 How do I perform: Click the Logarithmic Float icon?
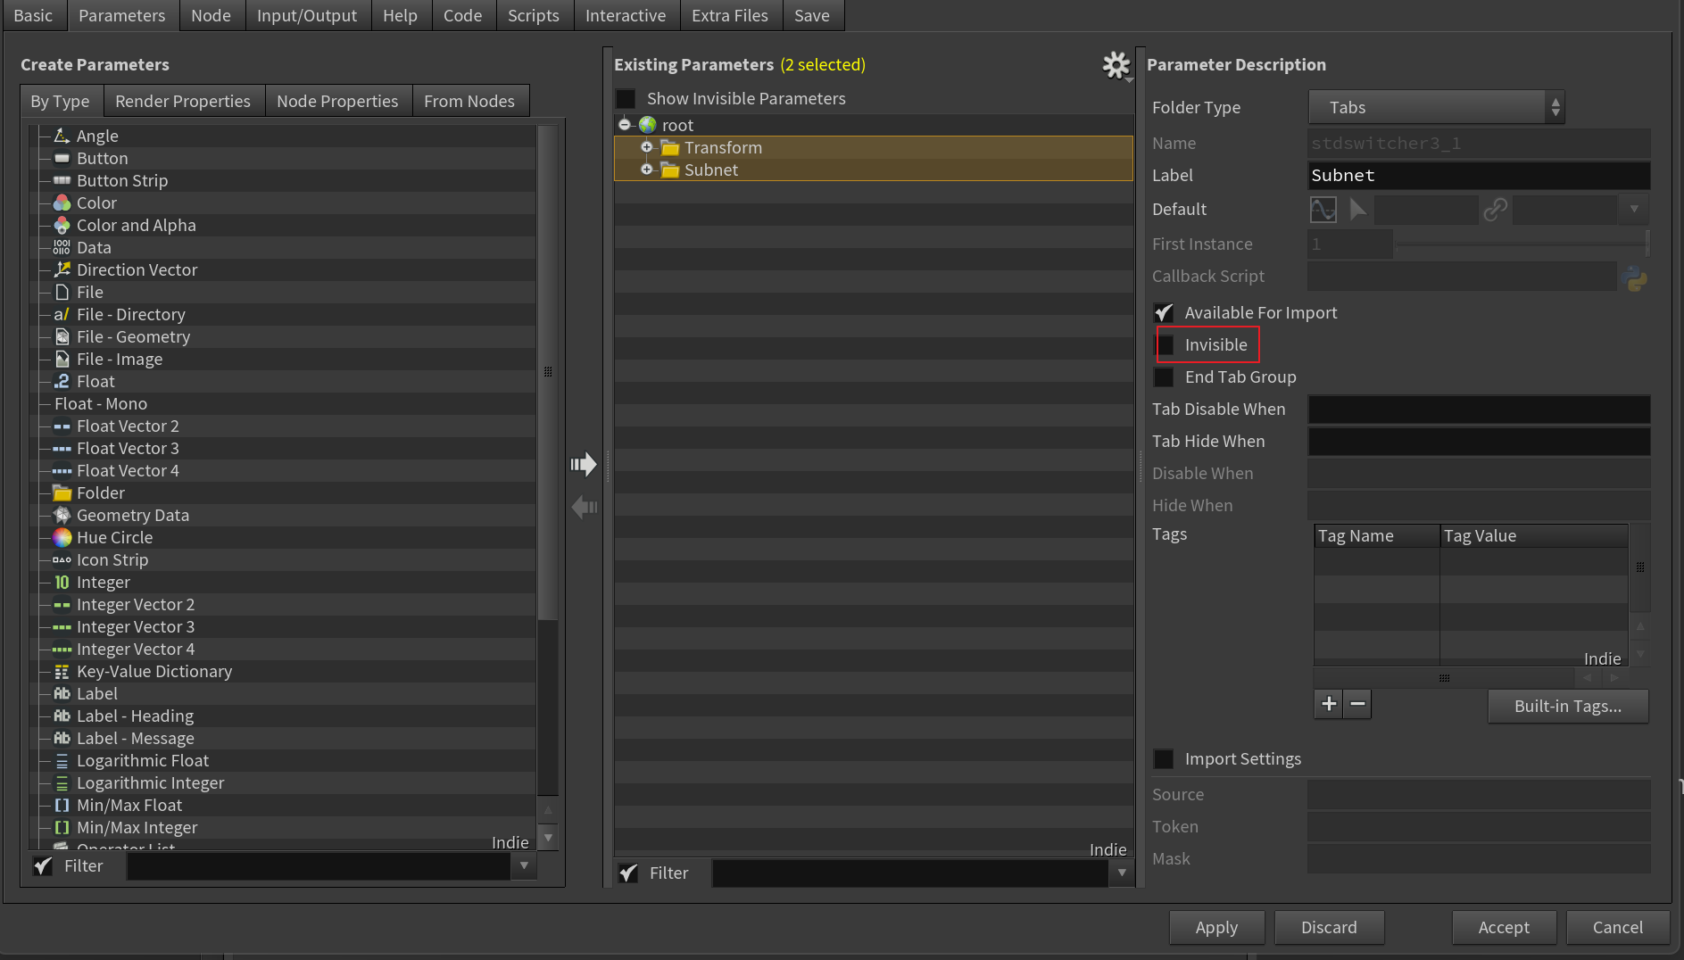pos(62,760)
